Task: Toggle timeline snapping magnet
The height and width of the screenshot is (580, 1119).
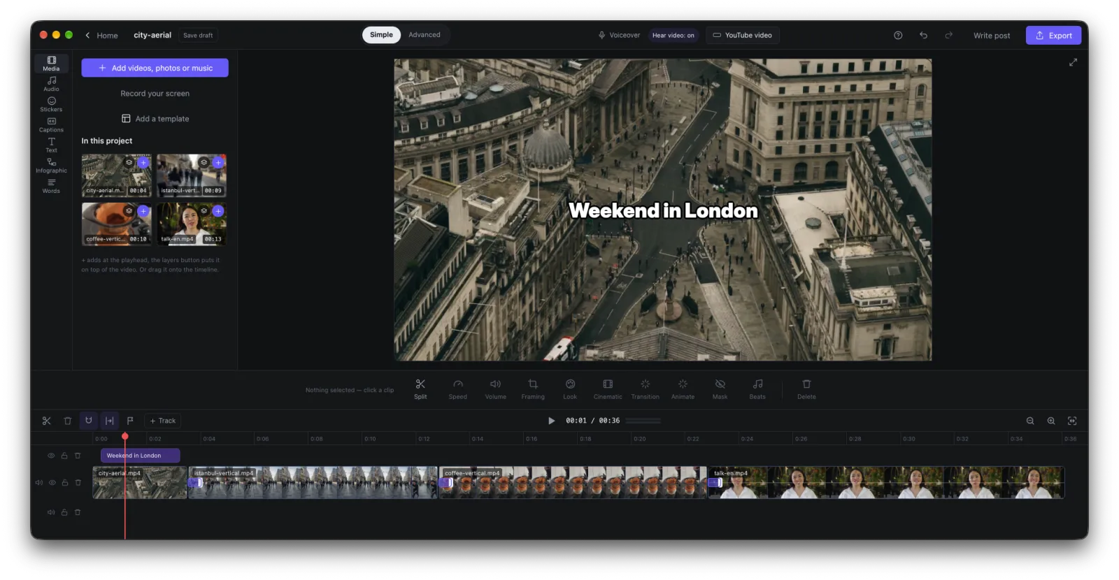Action: tap(89, 421)
